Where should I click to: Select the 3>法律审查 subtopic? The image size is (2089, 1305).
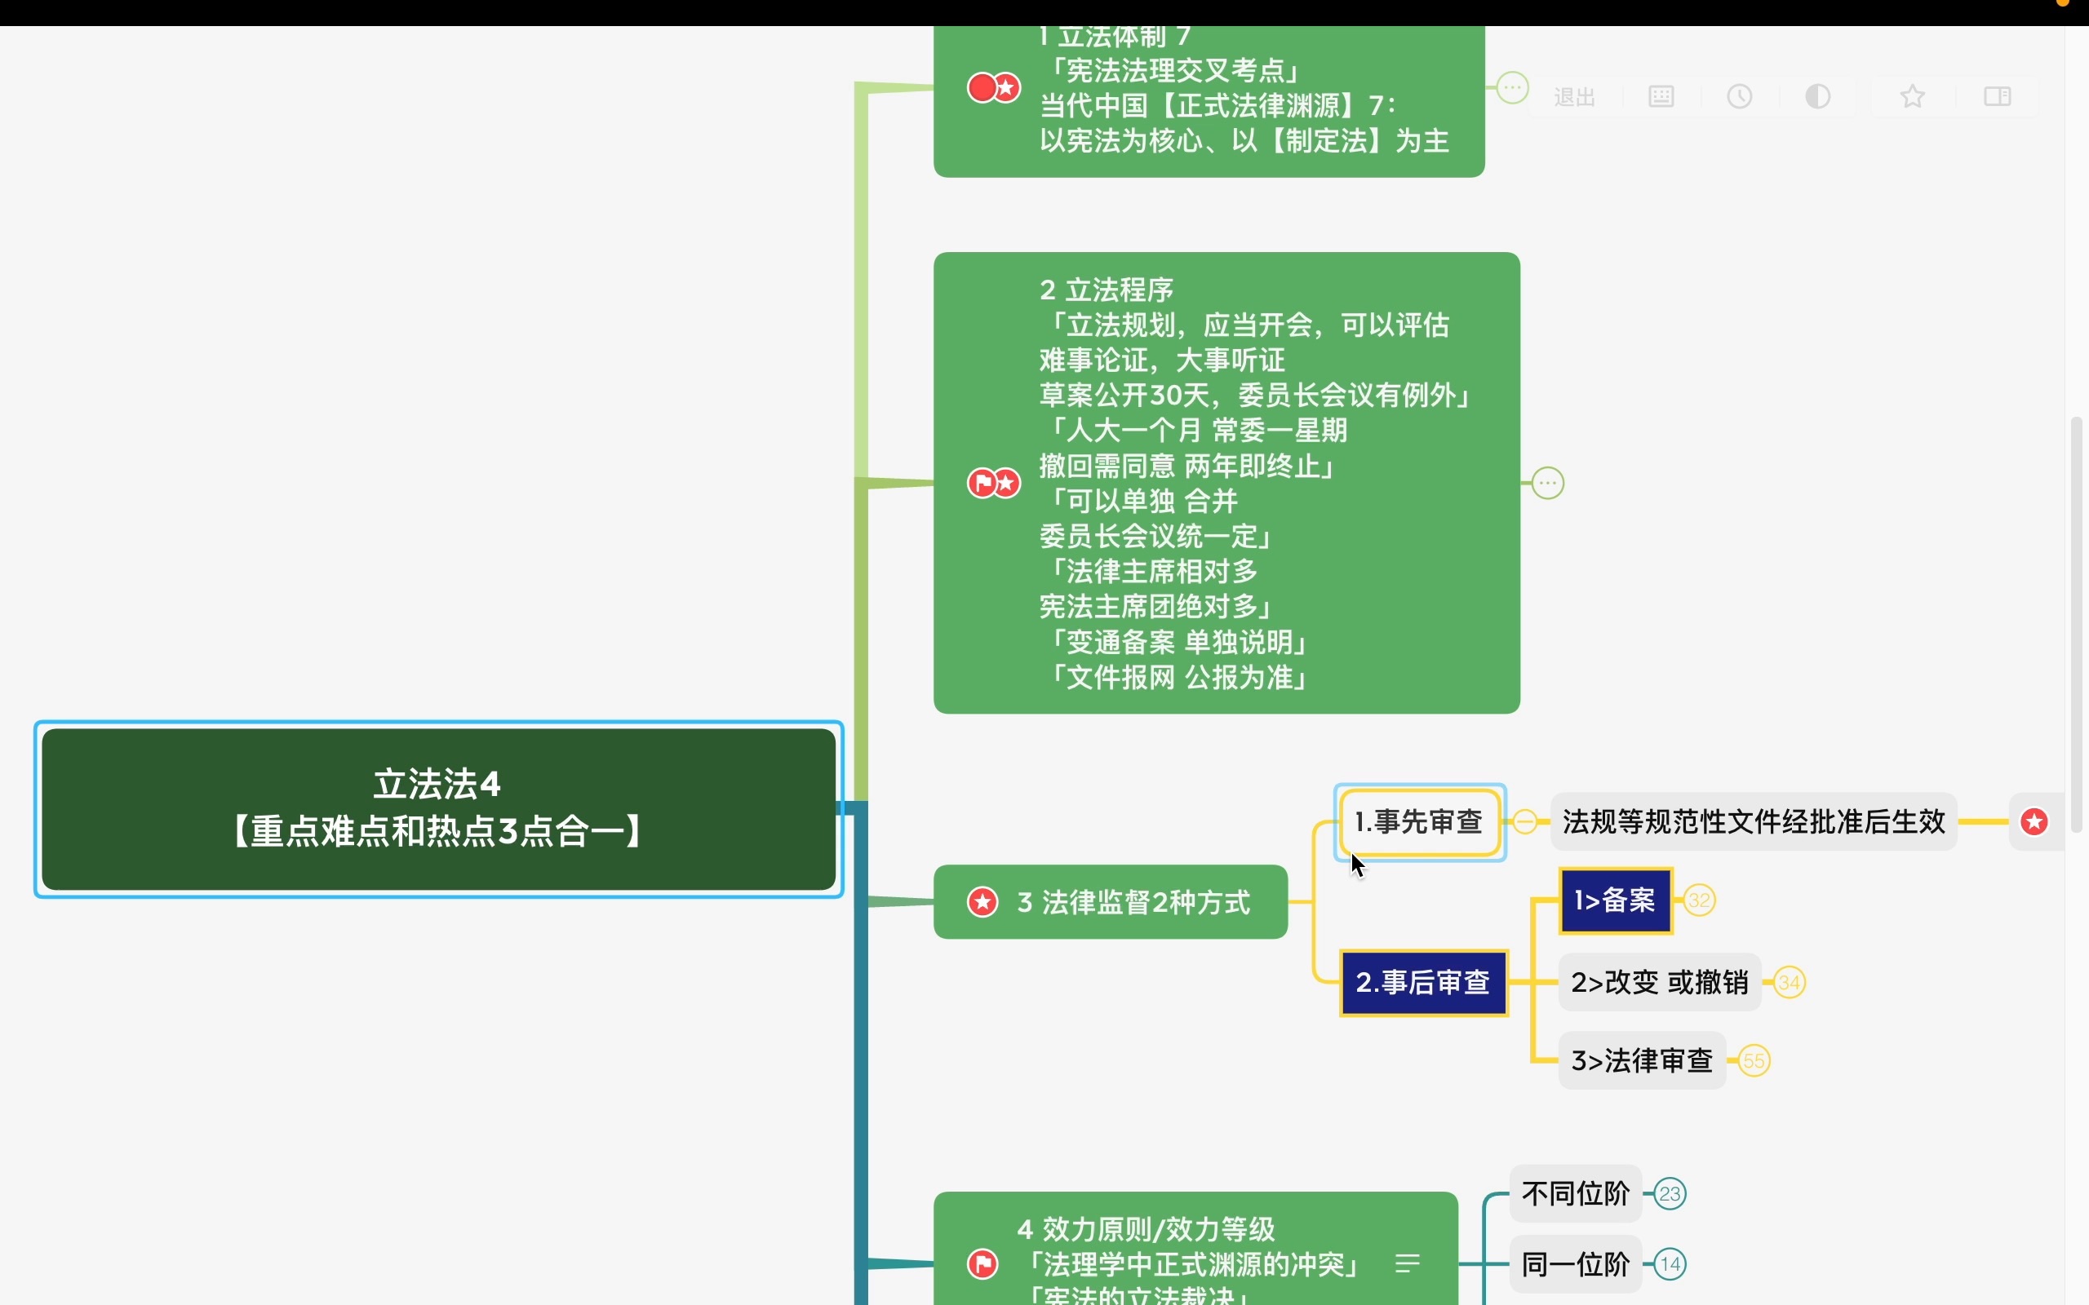[1643, 1061]
